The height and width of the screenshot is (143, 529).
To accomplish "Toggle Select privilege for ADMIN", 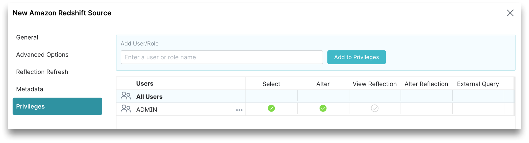I will tap(271, 108).
